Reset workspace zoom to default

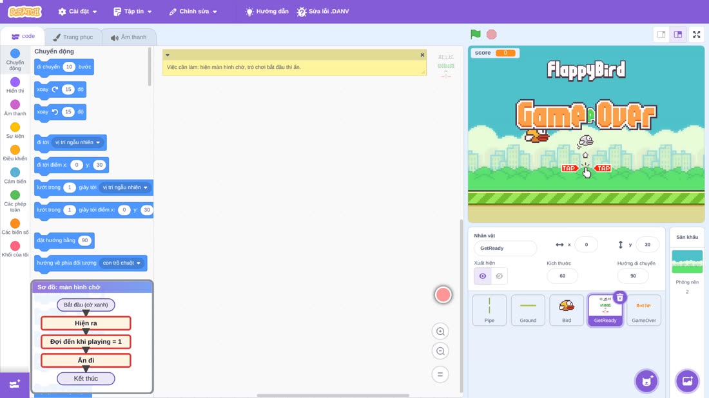pyautogui.click(x=440, y=374)
